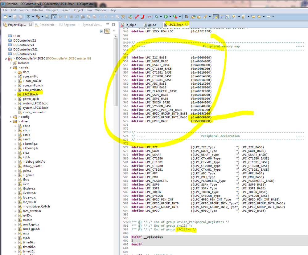
Task: Click the Step Return icon
Action: pos(112,17)
